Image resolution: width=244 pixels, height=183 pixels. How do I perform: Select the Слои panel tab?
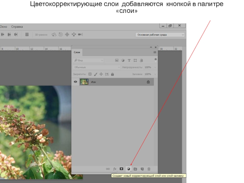tap(77, 52)
